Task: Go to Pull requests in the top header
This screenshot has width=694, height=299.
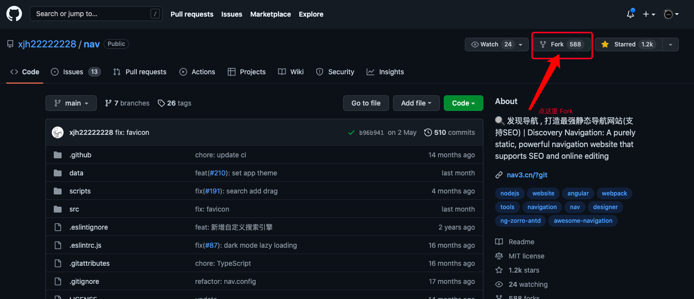Action: point(192,14)
